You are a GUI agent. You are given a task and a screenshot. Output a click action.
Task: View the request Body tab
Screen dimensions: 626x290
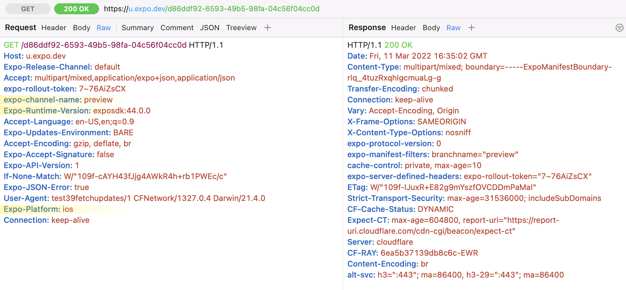coord(81,27)
